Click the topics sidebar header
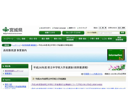 (x=15, y=80)
